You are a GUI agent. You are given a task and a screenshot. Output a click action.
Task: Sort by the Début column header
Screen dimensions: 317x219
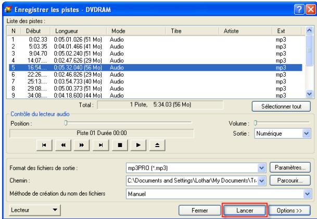point(35,31)
